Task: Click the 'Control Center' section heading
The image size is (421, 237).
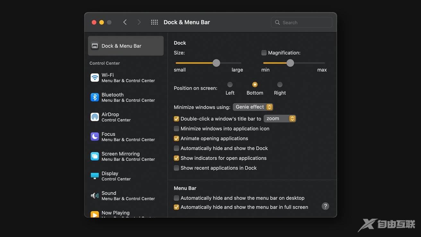Action: click(x=105, y=63)
